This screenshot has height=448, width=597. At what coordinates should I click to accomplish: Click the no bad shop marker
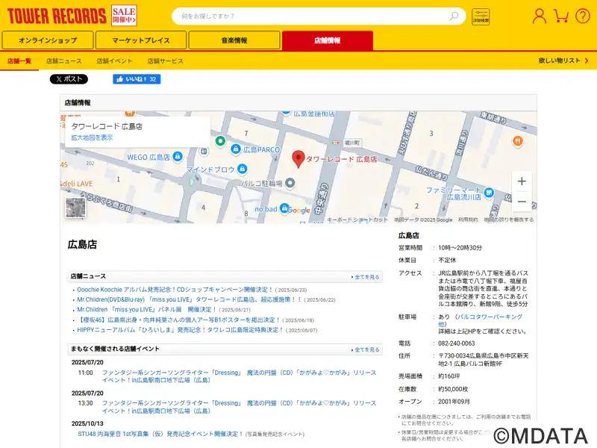[284, 208]
